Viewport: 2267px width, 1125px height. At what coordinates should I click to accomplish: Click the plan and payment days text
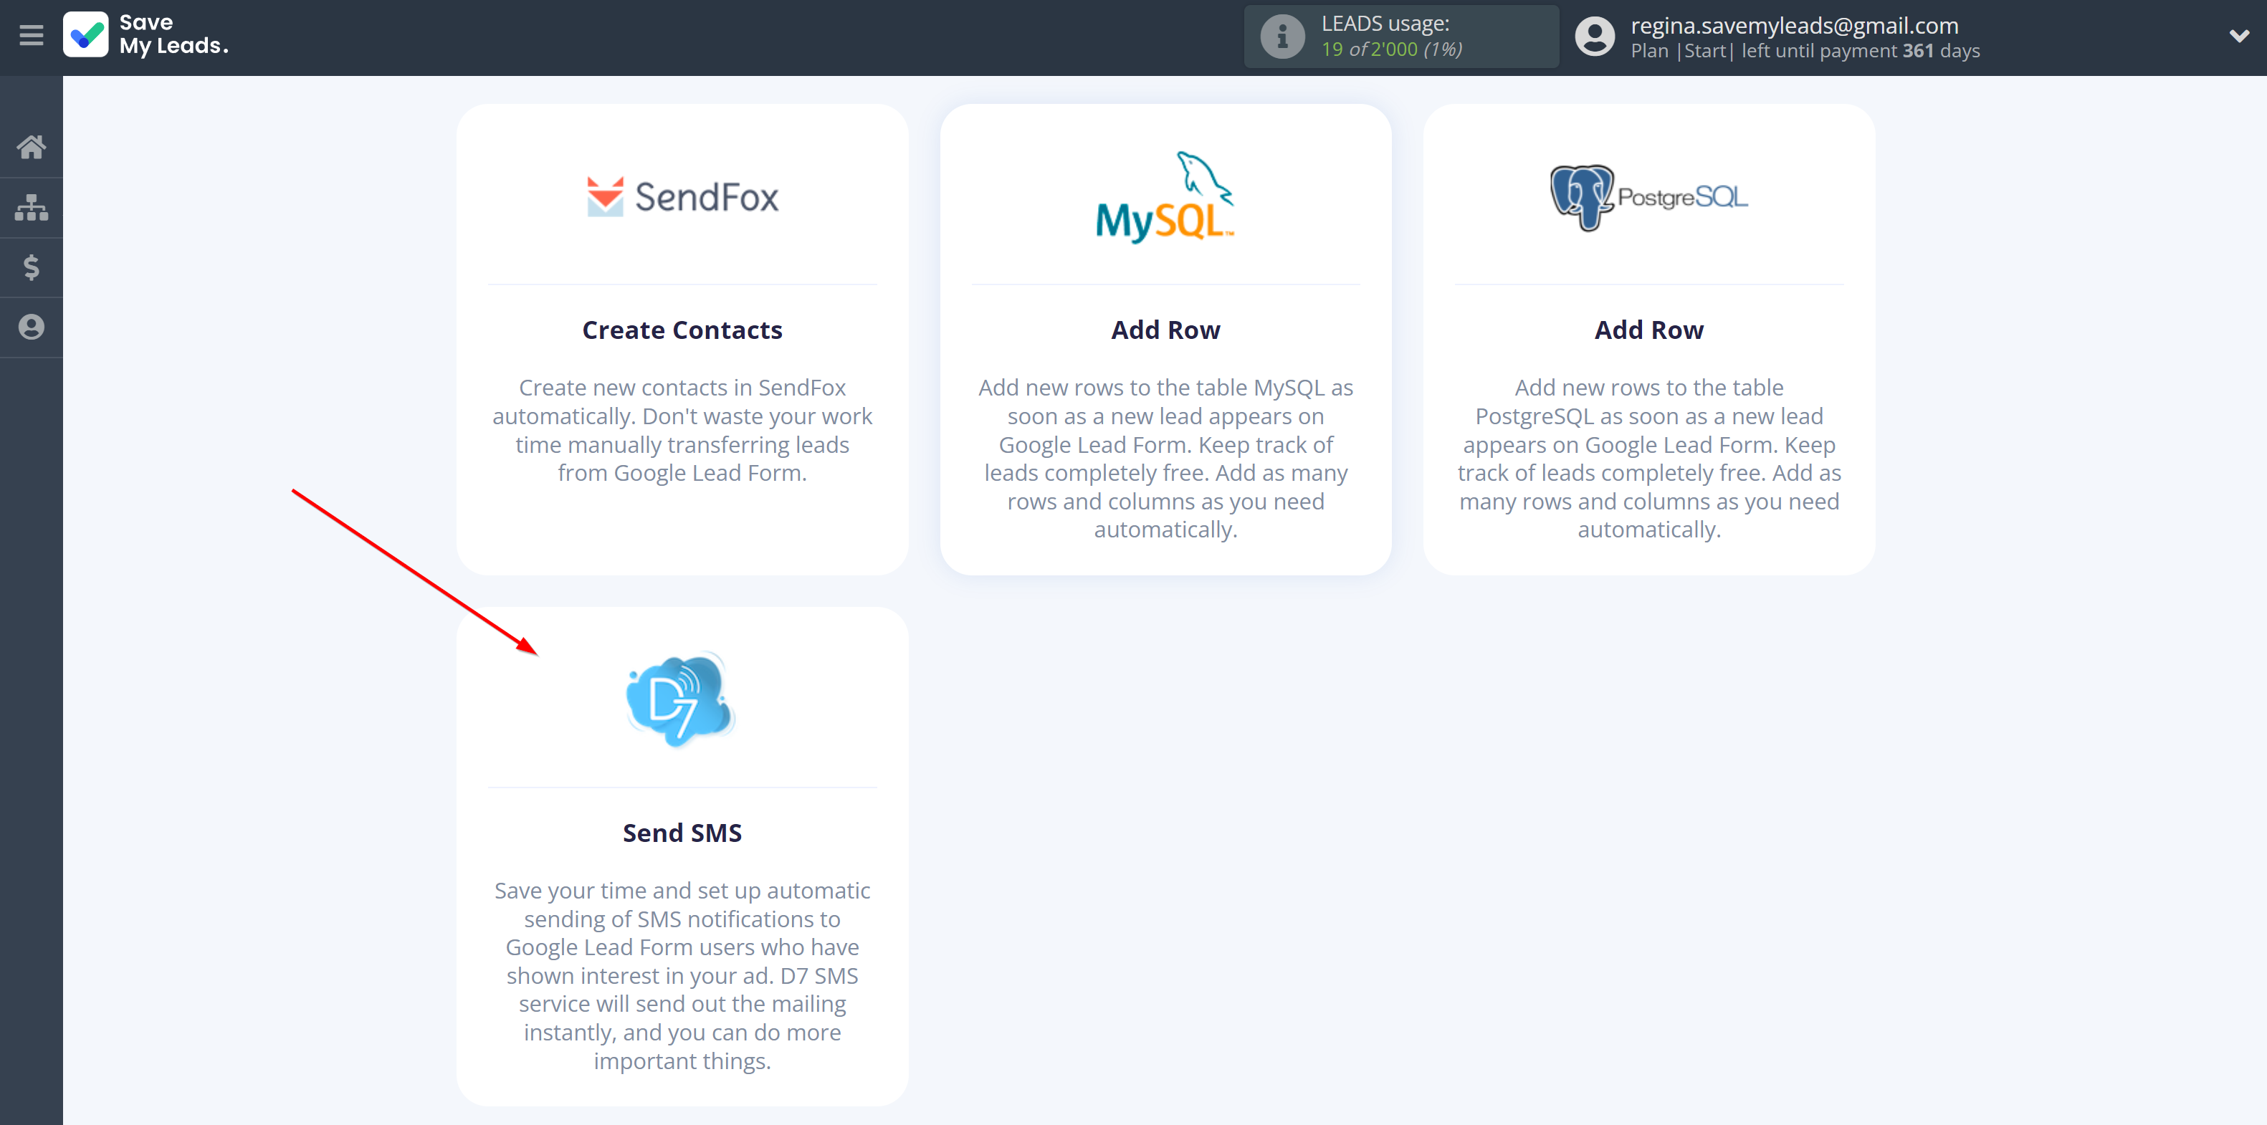click(1805, 51)
